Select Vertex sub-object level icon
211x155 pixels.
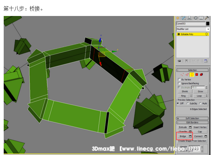click(x=182, y=75)
